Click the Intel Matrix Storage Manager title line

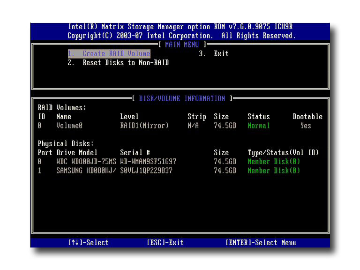pyautogui.click(x=180, y=27)
